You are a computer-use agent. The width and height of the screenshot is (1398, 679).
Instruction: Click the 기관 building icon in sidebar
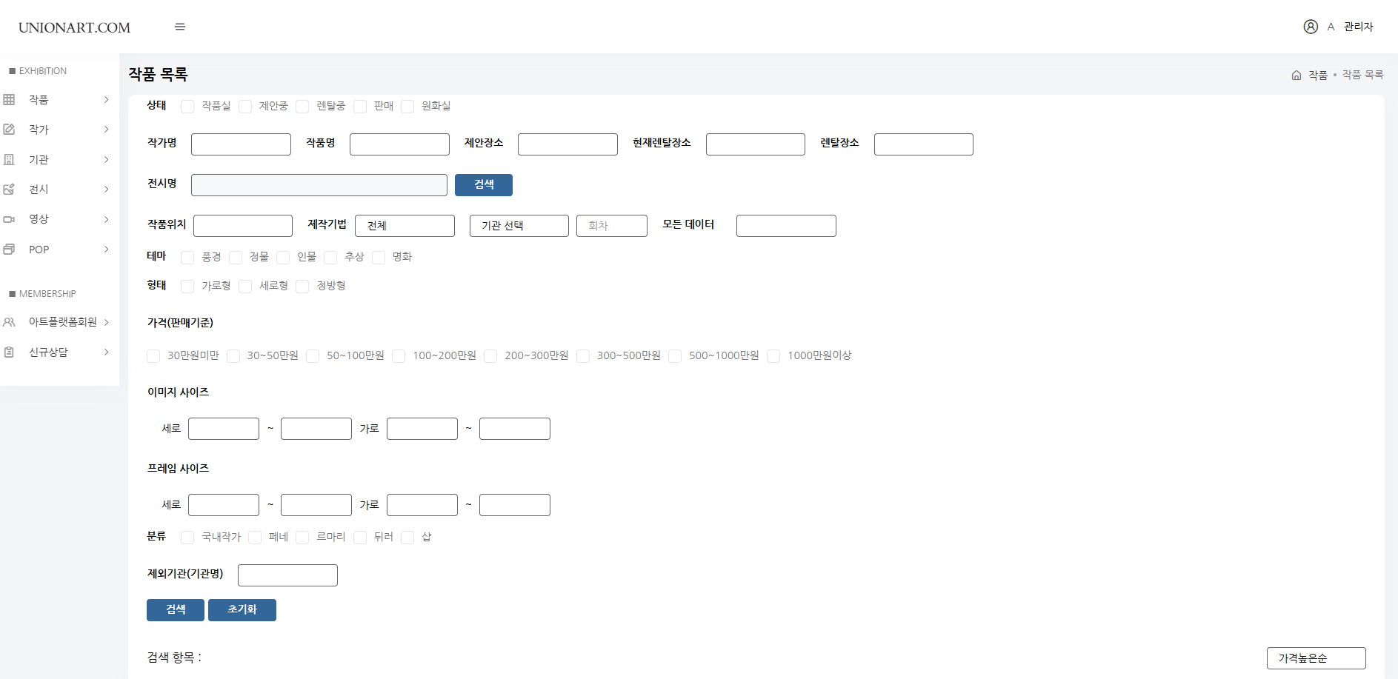(9, 160)
